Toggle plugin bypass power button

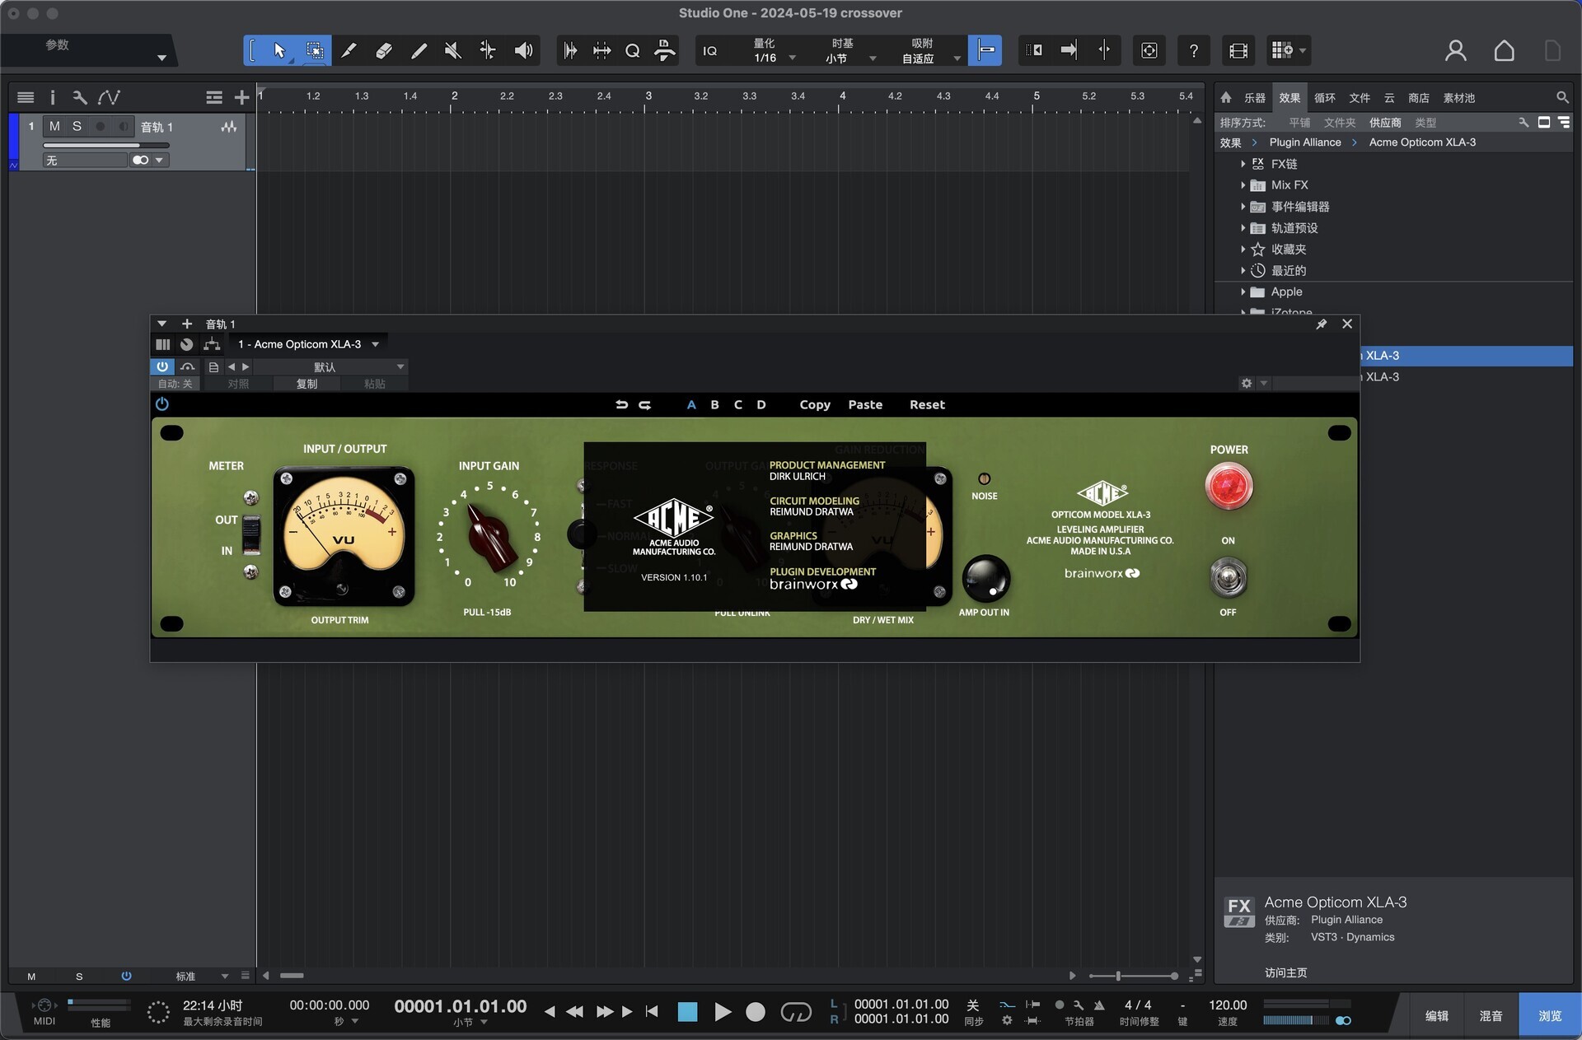point(162,366)
